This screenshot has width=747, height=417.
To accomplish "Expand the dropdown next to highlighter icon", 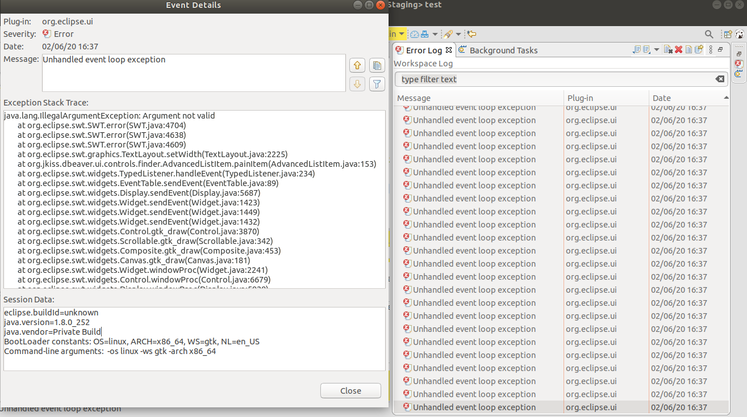I will (x=458, y=35).
